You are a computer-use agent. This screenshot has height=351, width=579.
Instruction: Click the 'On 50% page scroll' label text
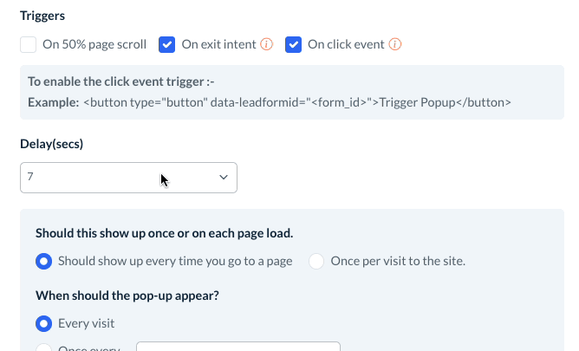pyautogui.click(x=94, y=44)
